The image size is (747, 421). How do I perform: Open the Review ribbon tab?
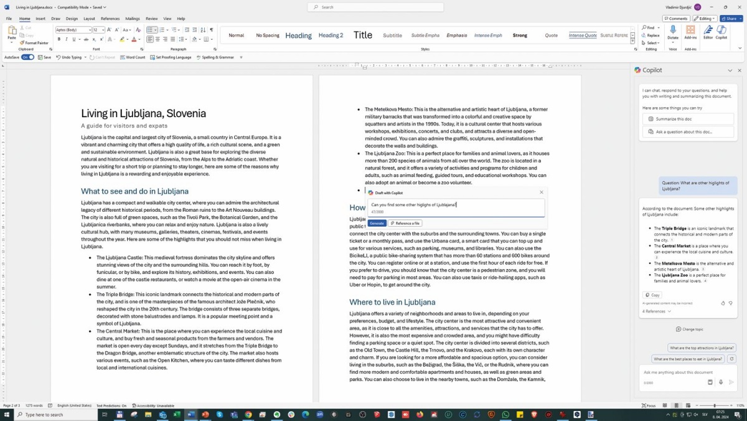151,19
